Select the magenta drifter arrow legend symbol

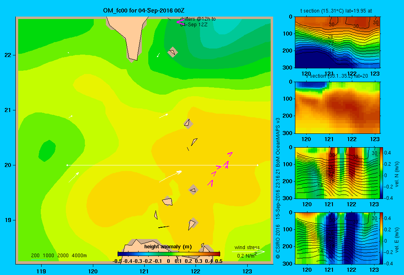180,22
